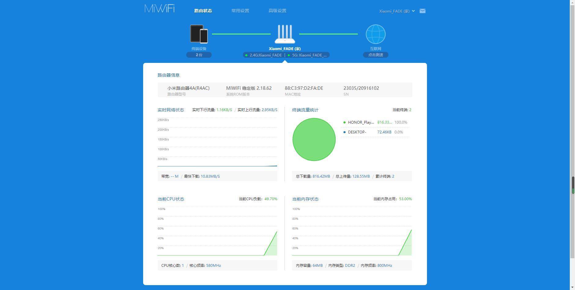This screenshot has width=575, height=290.
Task: Click the internet globe icon
Action: (376, 34)
